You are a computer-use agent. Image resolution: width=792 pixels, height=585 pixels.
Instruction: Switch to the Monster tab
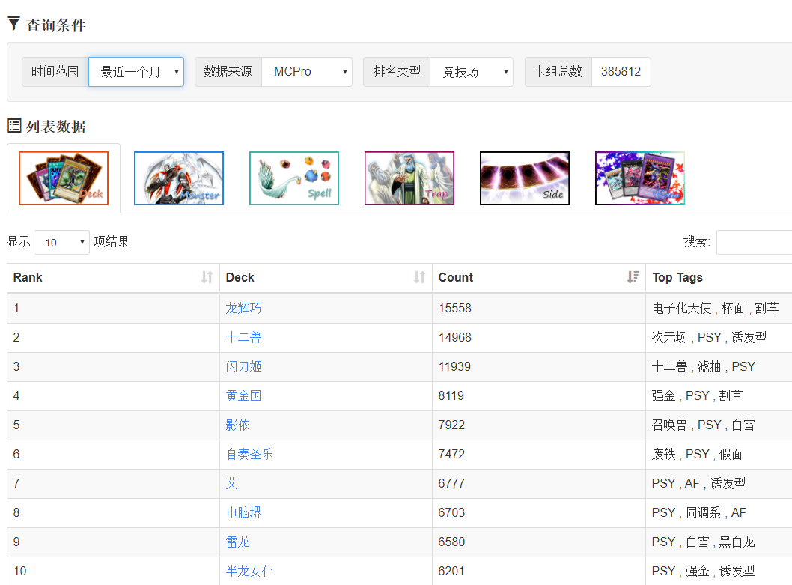tap(179, 178)
